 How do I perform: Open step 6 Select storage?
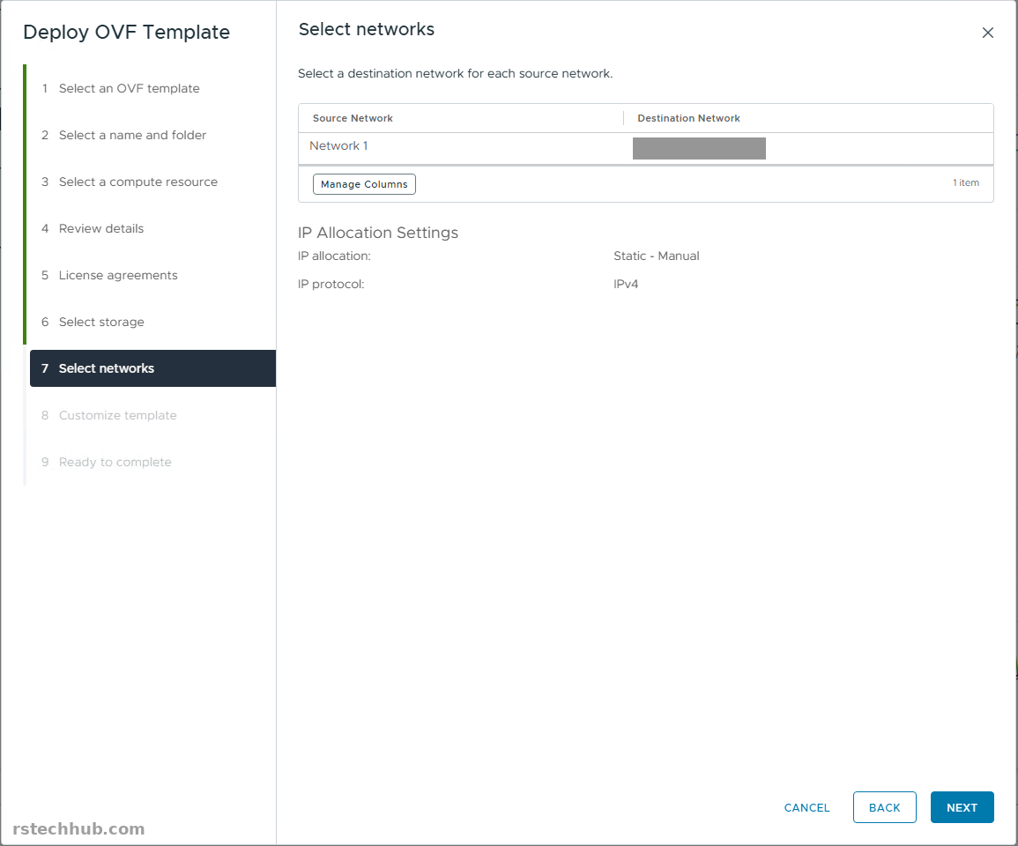coord(93,322)
